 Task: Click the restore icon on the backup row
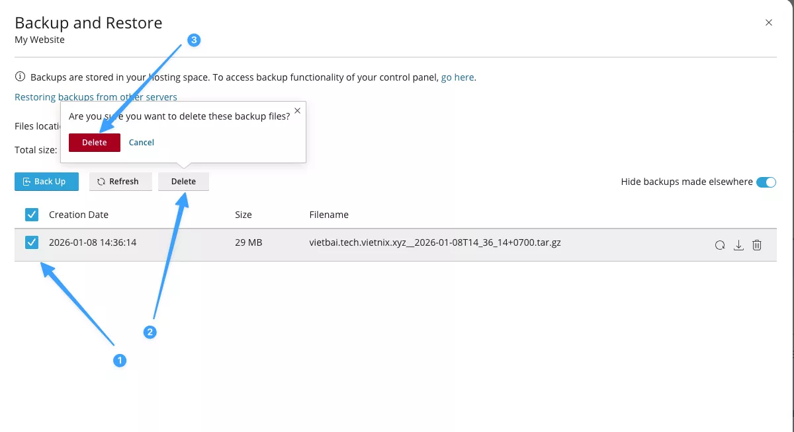[x=720, y=244]
